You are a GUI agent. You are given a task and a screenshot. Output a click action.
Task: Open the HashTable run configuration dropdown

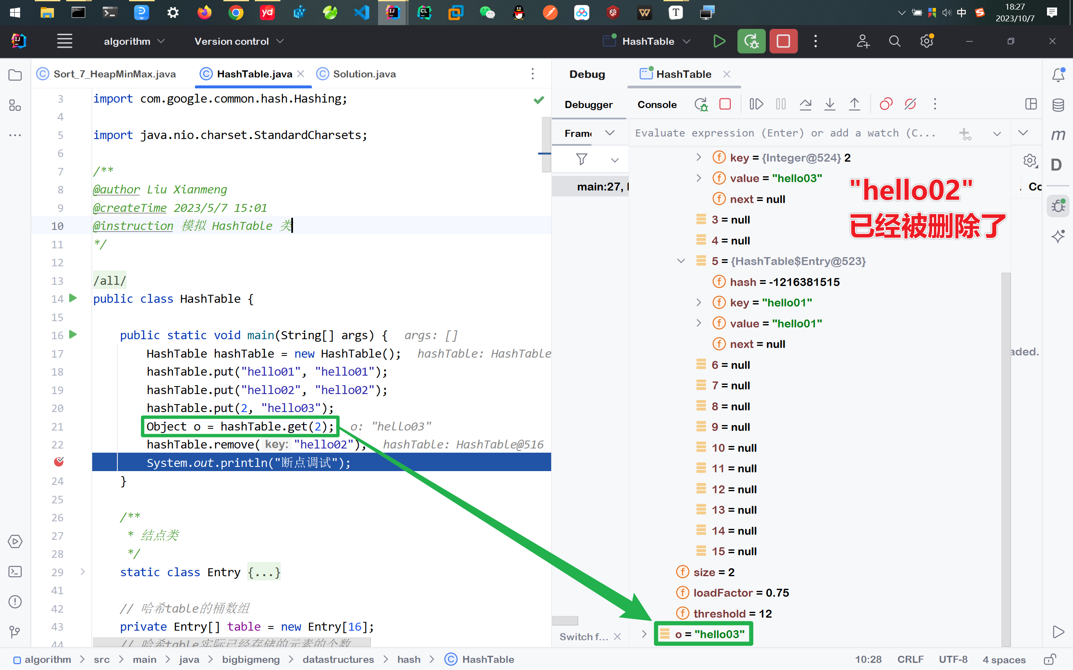(647, 41)
